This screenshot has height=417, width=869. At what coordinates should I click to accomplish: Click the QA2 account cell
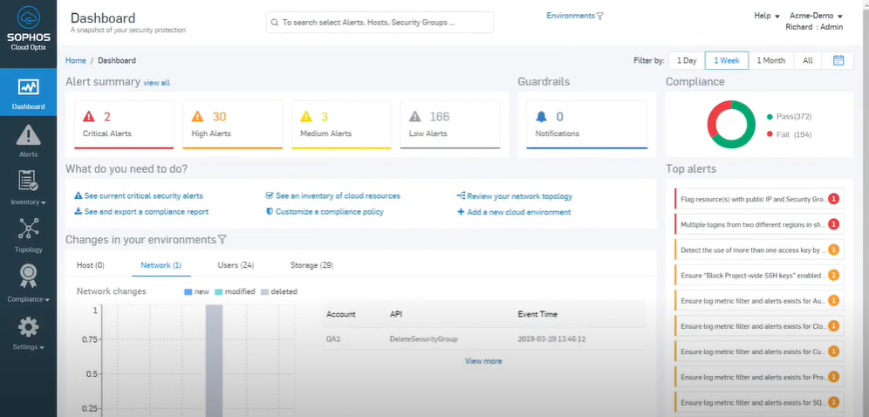click(x=333, y=338)
